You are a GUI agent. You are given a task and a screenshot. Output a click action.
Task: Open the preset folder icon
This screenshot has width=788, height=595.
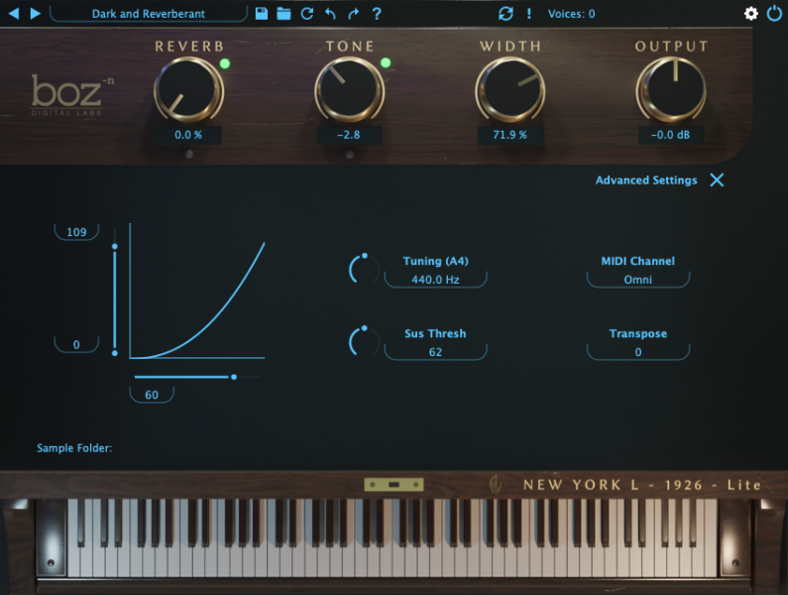pos(283,14)
